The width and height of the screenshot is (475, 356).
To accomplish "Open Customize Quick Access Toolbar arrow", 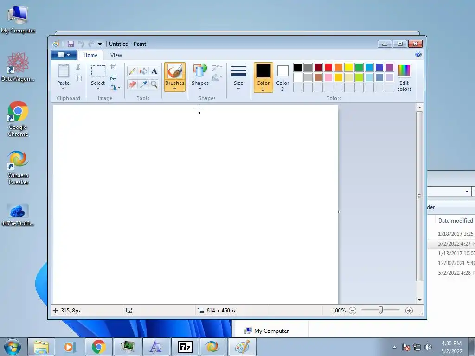I will [100, 44].
